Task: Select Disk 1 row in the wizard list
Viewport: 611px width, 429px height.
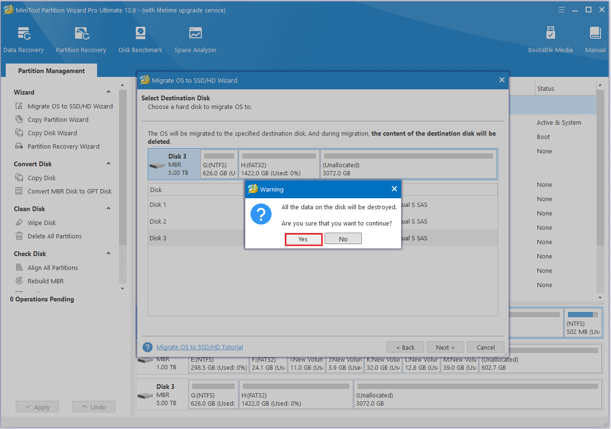Action: [x=323, y=204]
